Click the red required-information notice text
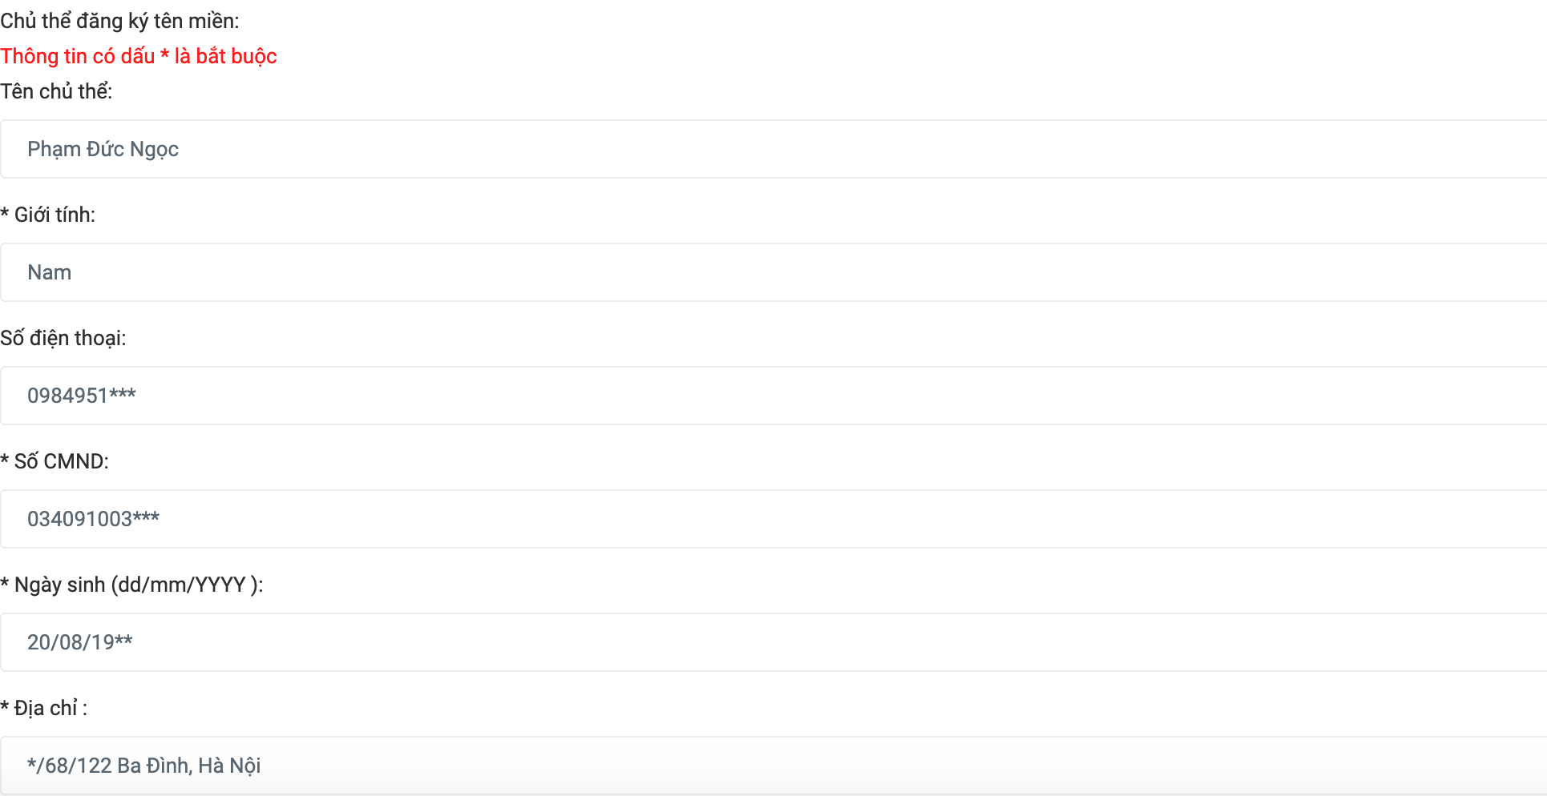 click(138, 56)
